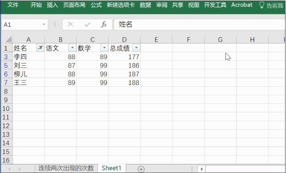Click the 语文 score 87 cell
Screen dimensions: 286x173
tap(61, 65)
